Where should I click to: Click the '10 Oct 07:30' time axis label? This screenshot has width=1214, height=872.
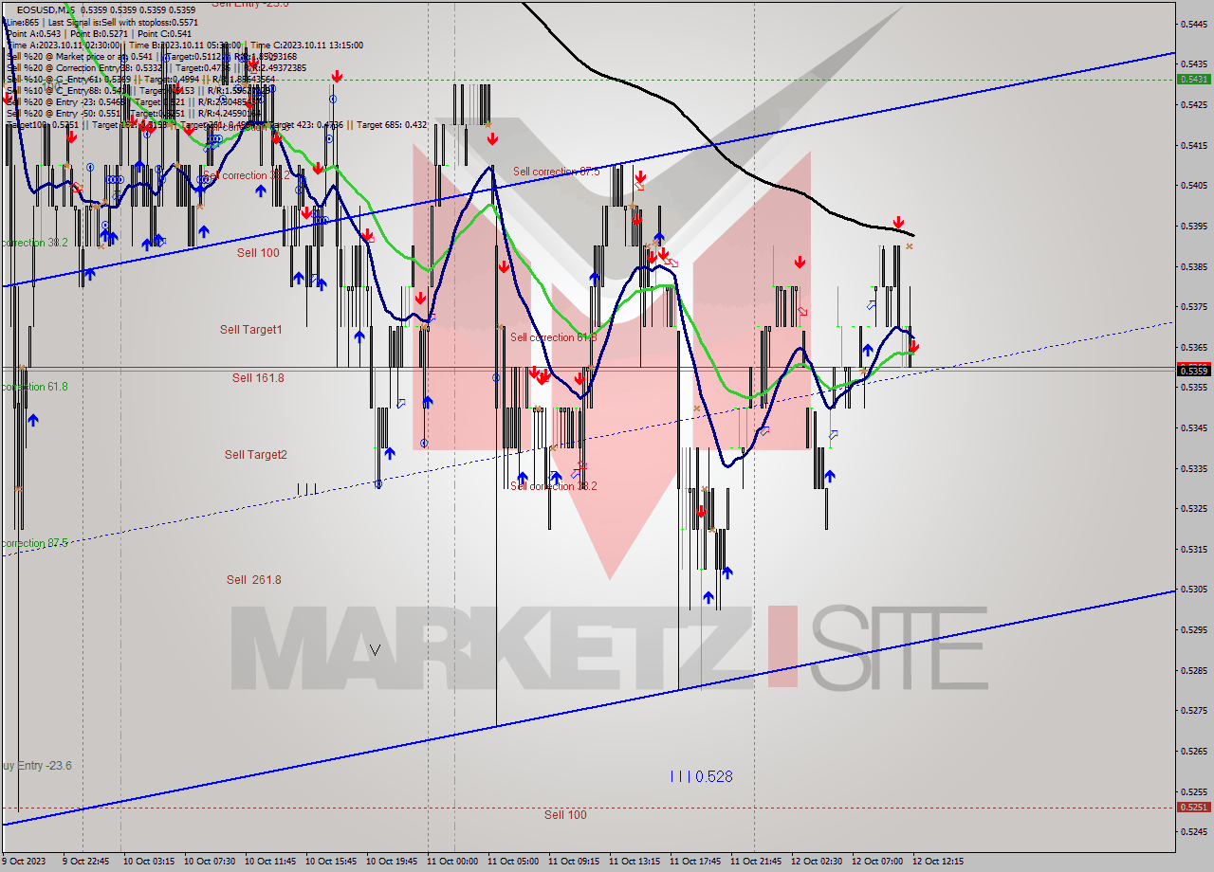coord(209,862)
